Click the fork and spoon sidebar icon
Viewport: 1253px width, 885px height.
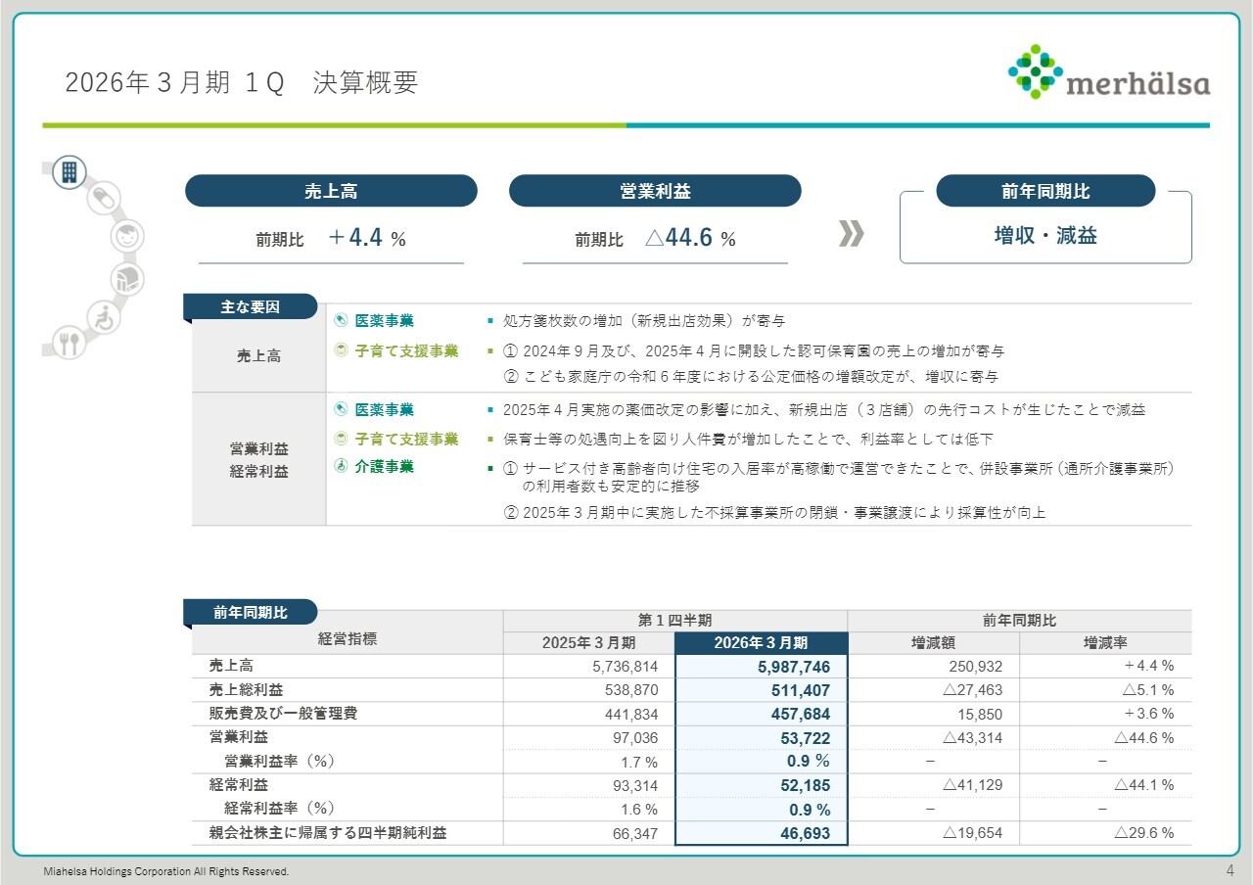(69, 344)
